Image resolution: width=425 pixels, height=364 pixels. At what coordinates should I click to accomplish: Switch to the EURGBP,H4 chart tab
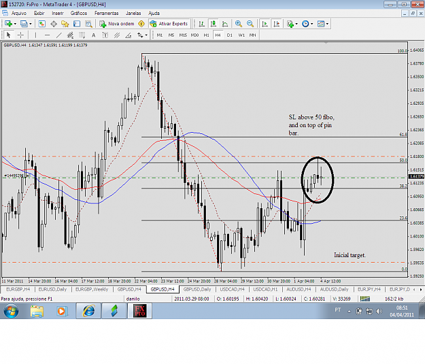tap(18, 289)
